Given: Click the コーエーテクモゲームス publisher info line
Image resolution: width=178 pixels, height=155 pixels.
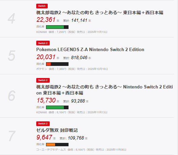Looking at the screenshot, I should tap(81, 150).
